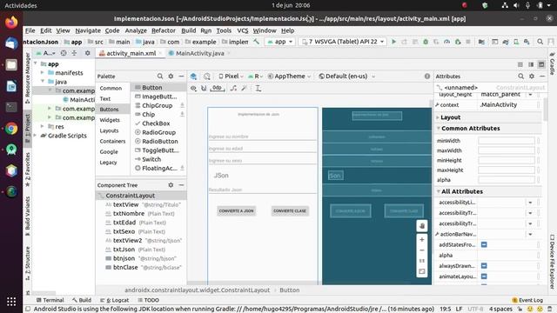
Task: Minimize the Palette panel
Action: pos(181,77)
